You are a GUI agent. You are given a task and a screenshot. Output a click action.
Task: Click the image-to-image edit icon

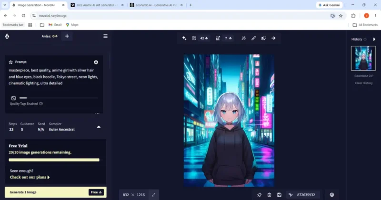click(263, 38)
